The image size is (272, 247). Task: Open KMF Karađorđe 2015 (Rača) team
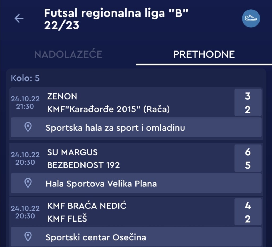point(108,109)
